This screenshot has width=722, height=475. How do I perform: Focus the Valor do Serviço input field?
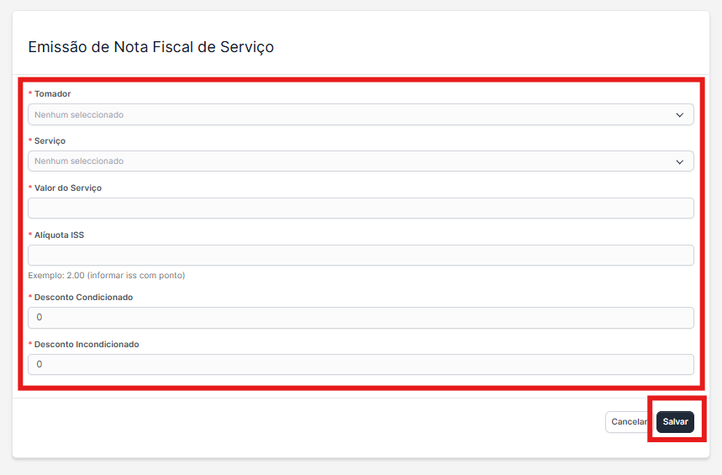coord(361,208)
